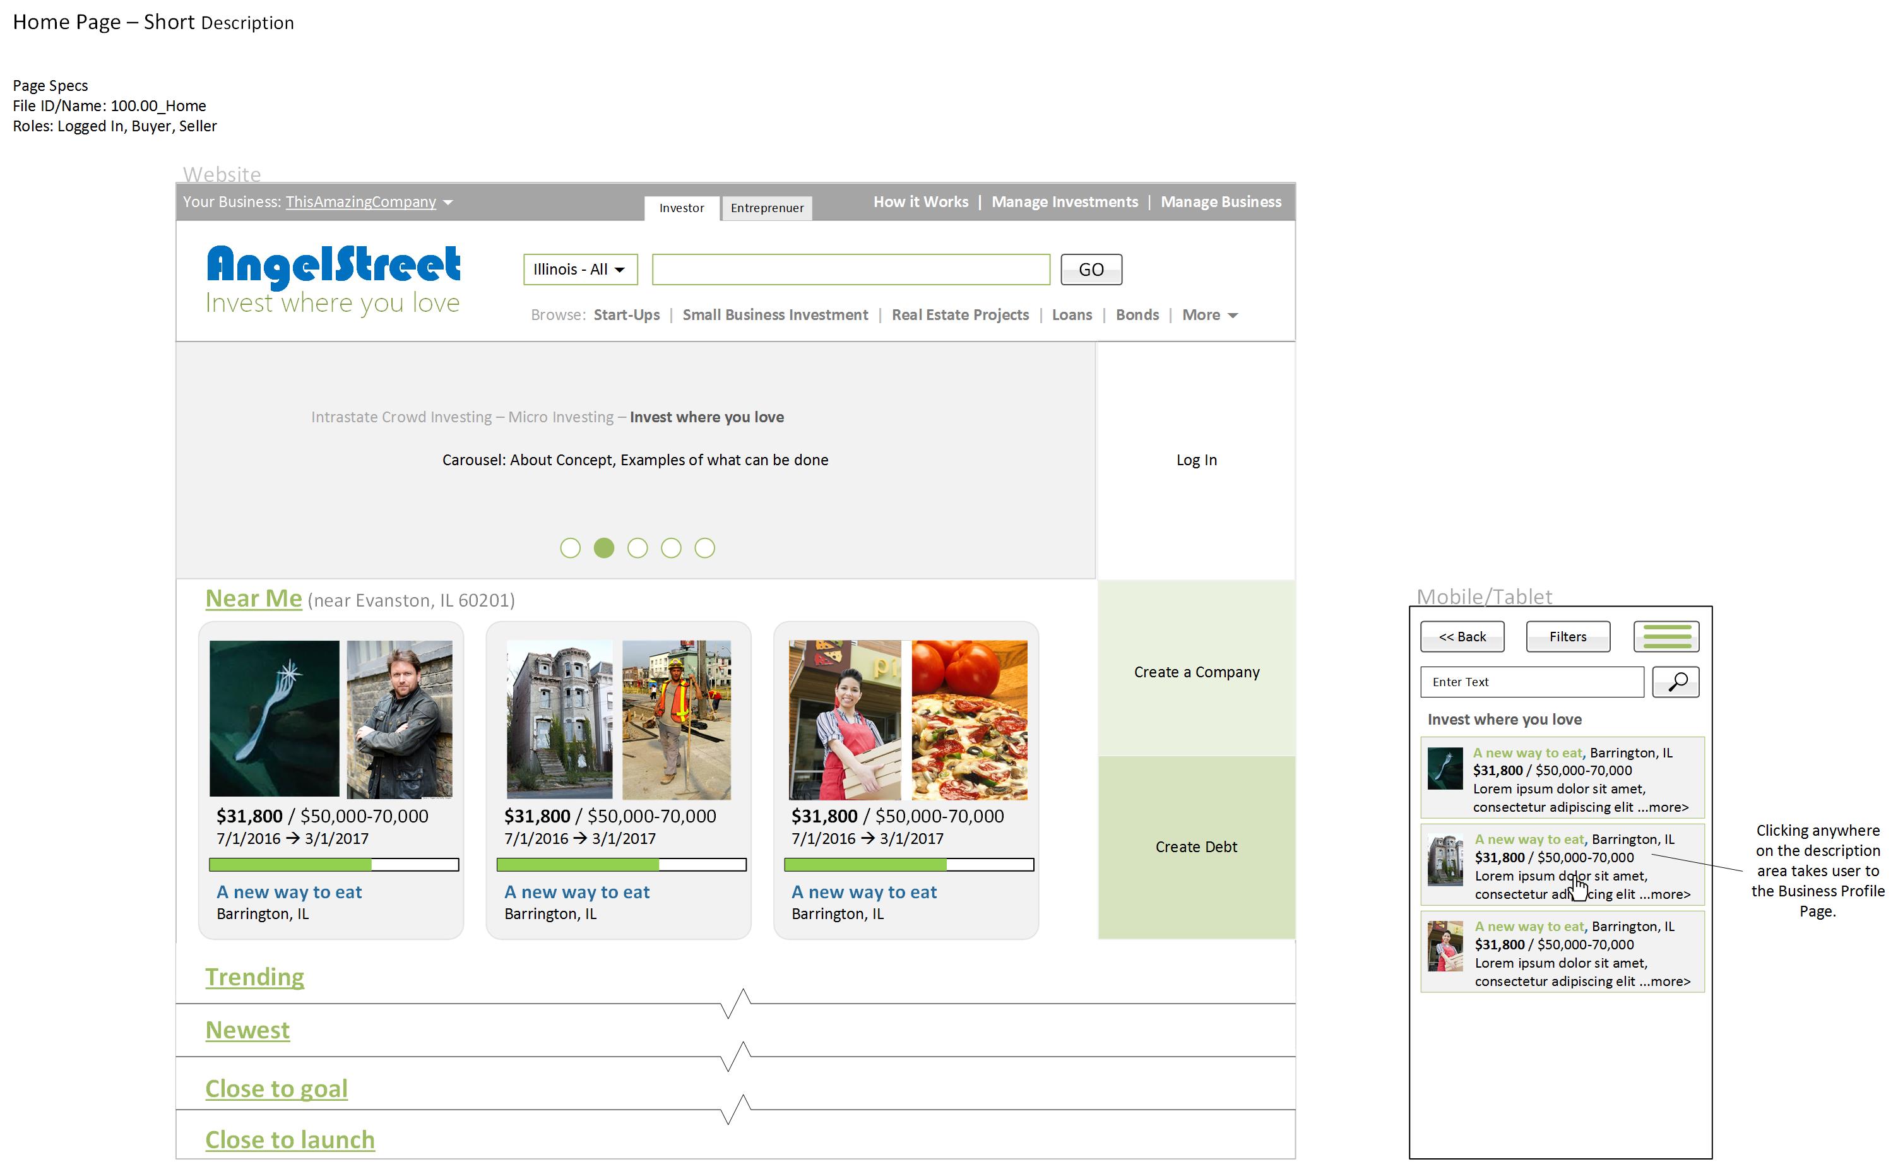The height and width of the screenshot is (1169, 1898).
Task: Click the mobile magnifier search icon
Action: (x=1675, y=682)
